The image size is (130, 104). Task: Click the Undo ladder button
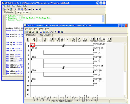pos(103,39)
